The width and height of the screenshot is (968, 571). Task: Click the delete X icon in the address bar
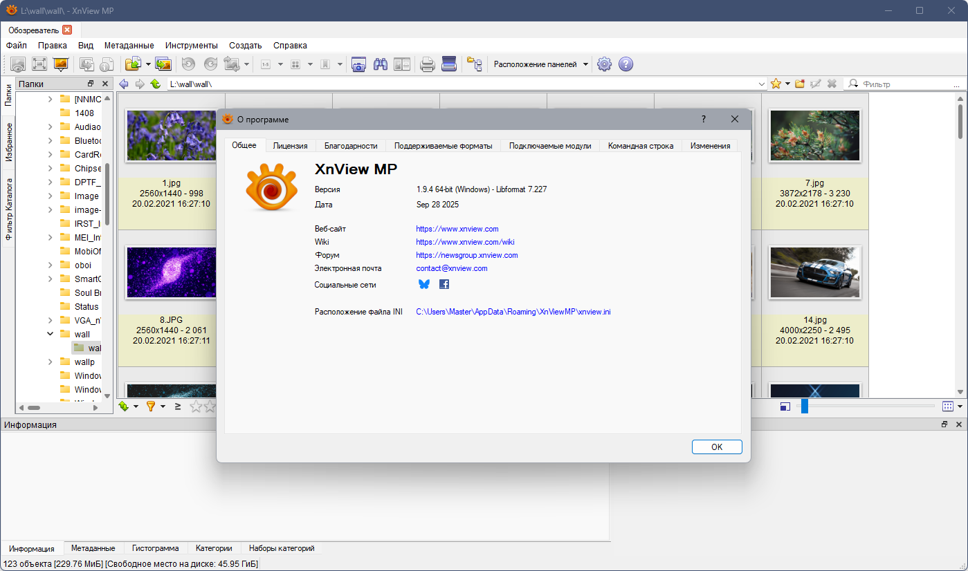[832, 84]
